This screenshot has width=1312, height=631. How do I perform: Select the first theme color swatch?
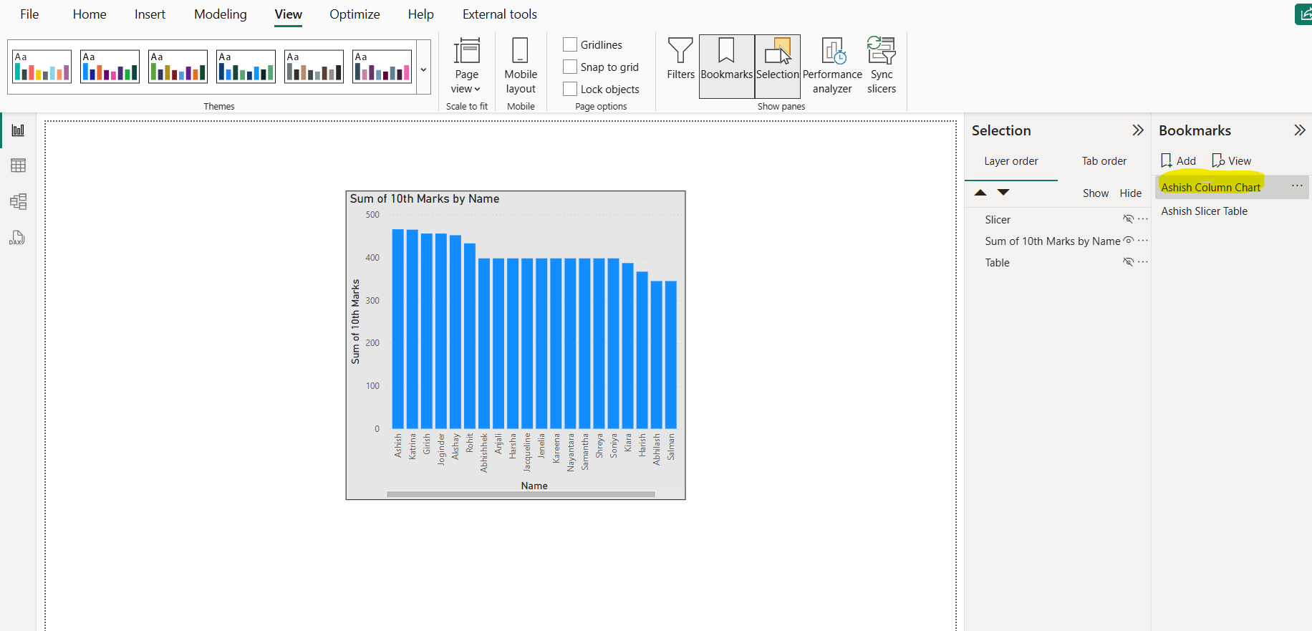pyautogui.click(x=42, y=67)
